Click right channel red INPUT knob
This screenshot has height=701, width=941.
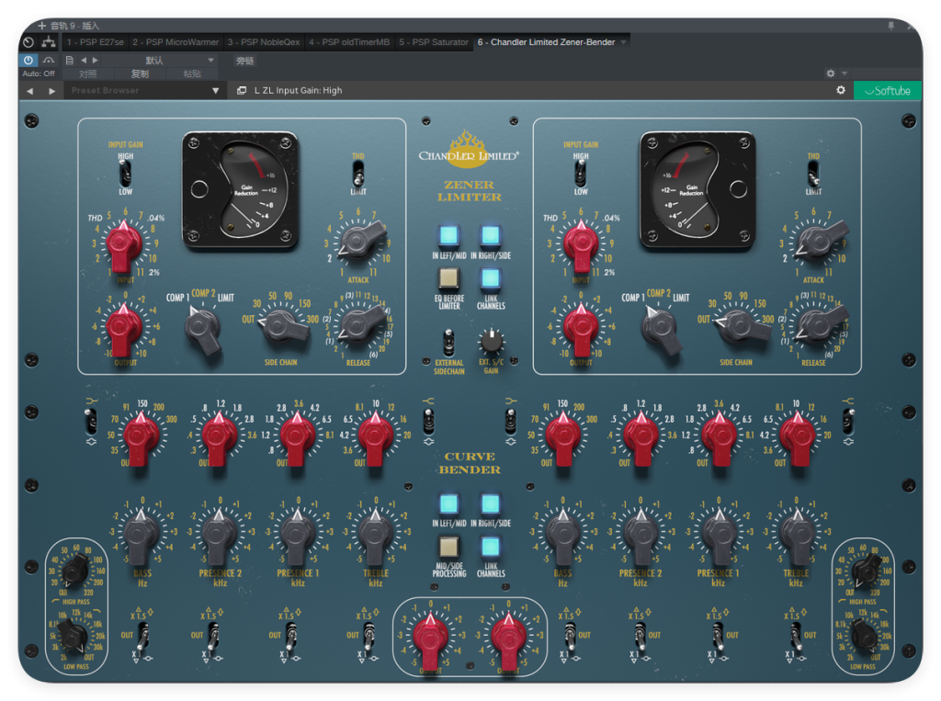point(580,245)
